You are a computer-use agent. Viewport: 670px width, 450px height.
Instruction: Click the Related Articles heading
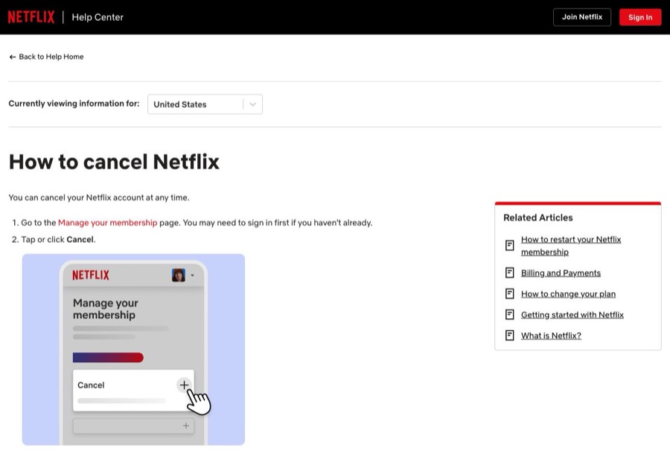[538, 218]
